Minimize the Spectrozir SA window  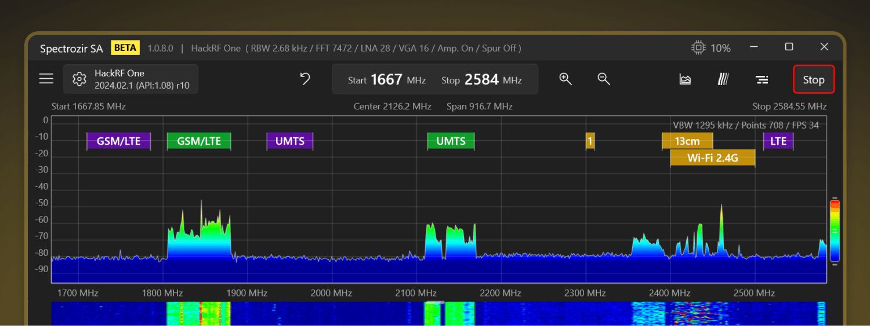[753, 47]
